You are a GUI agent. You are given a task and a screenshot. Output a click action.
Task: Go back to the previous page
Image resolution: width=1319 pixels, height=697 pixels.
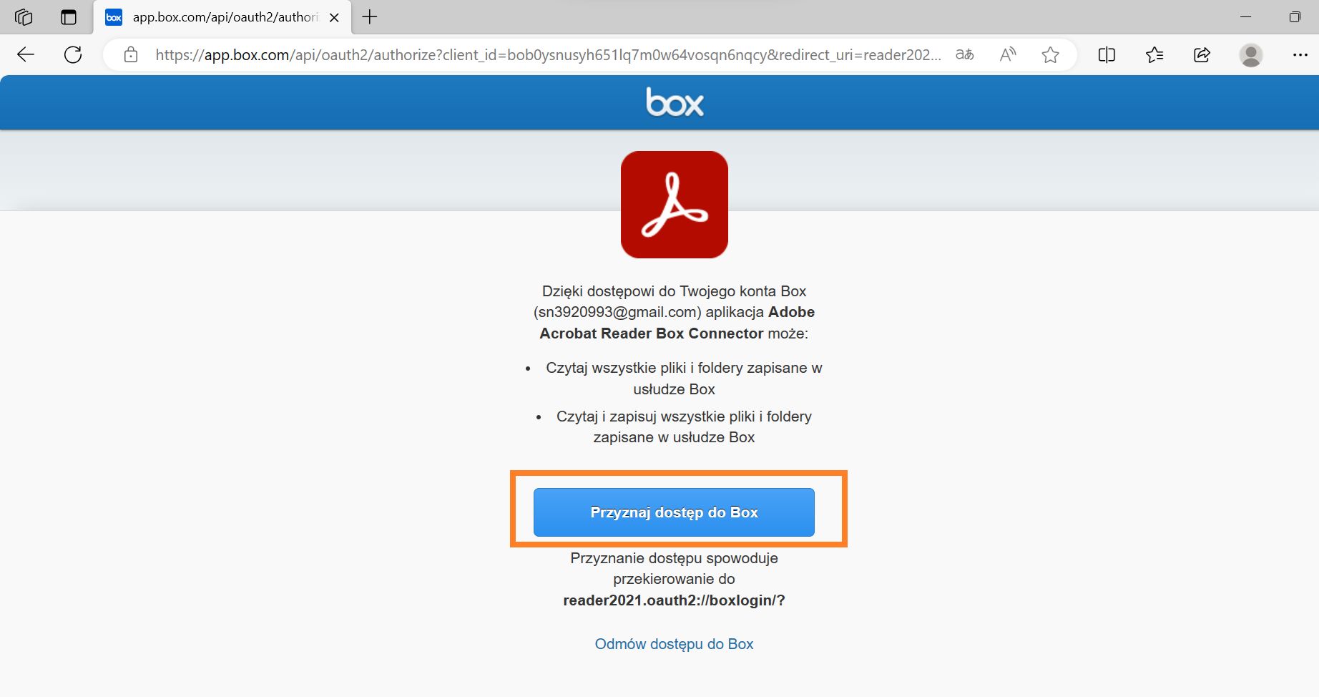(x=26, y=54)
